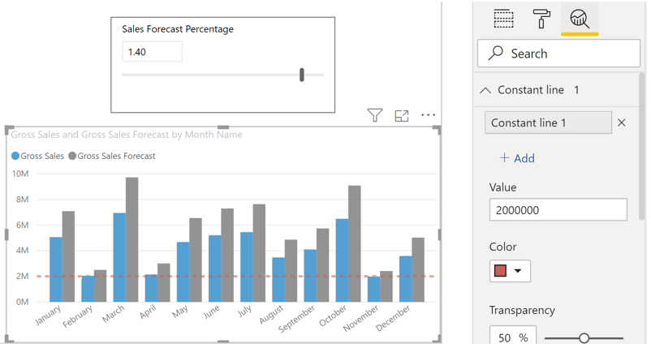This screenshot has width=651, height=348.
Task: Remove Constant line 1 with X
Action: pos(622,122)
